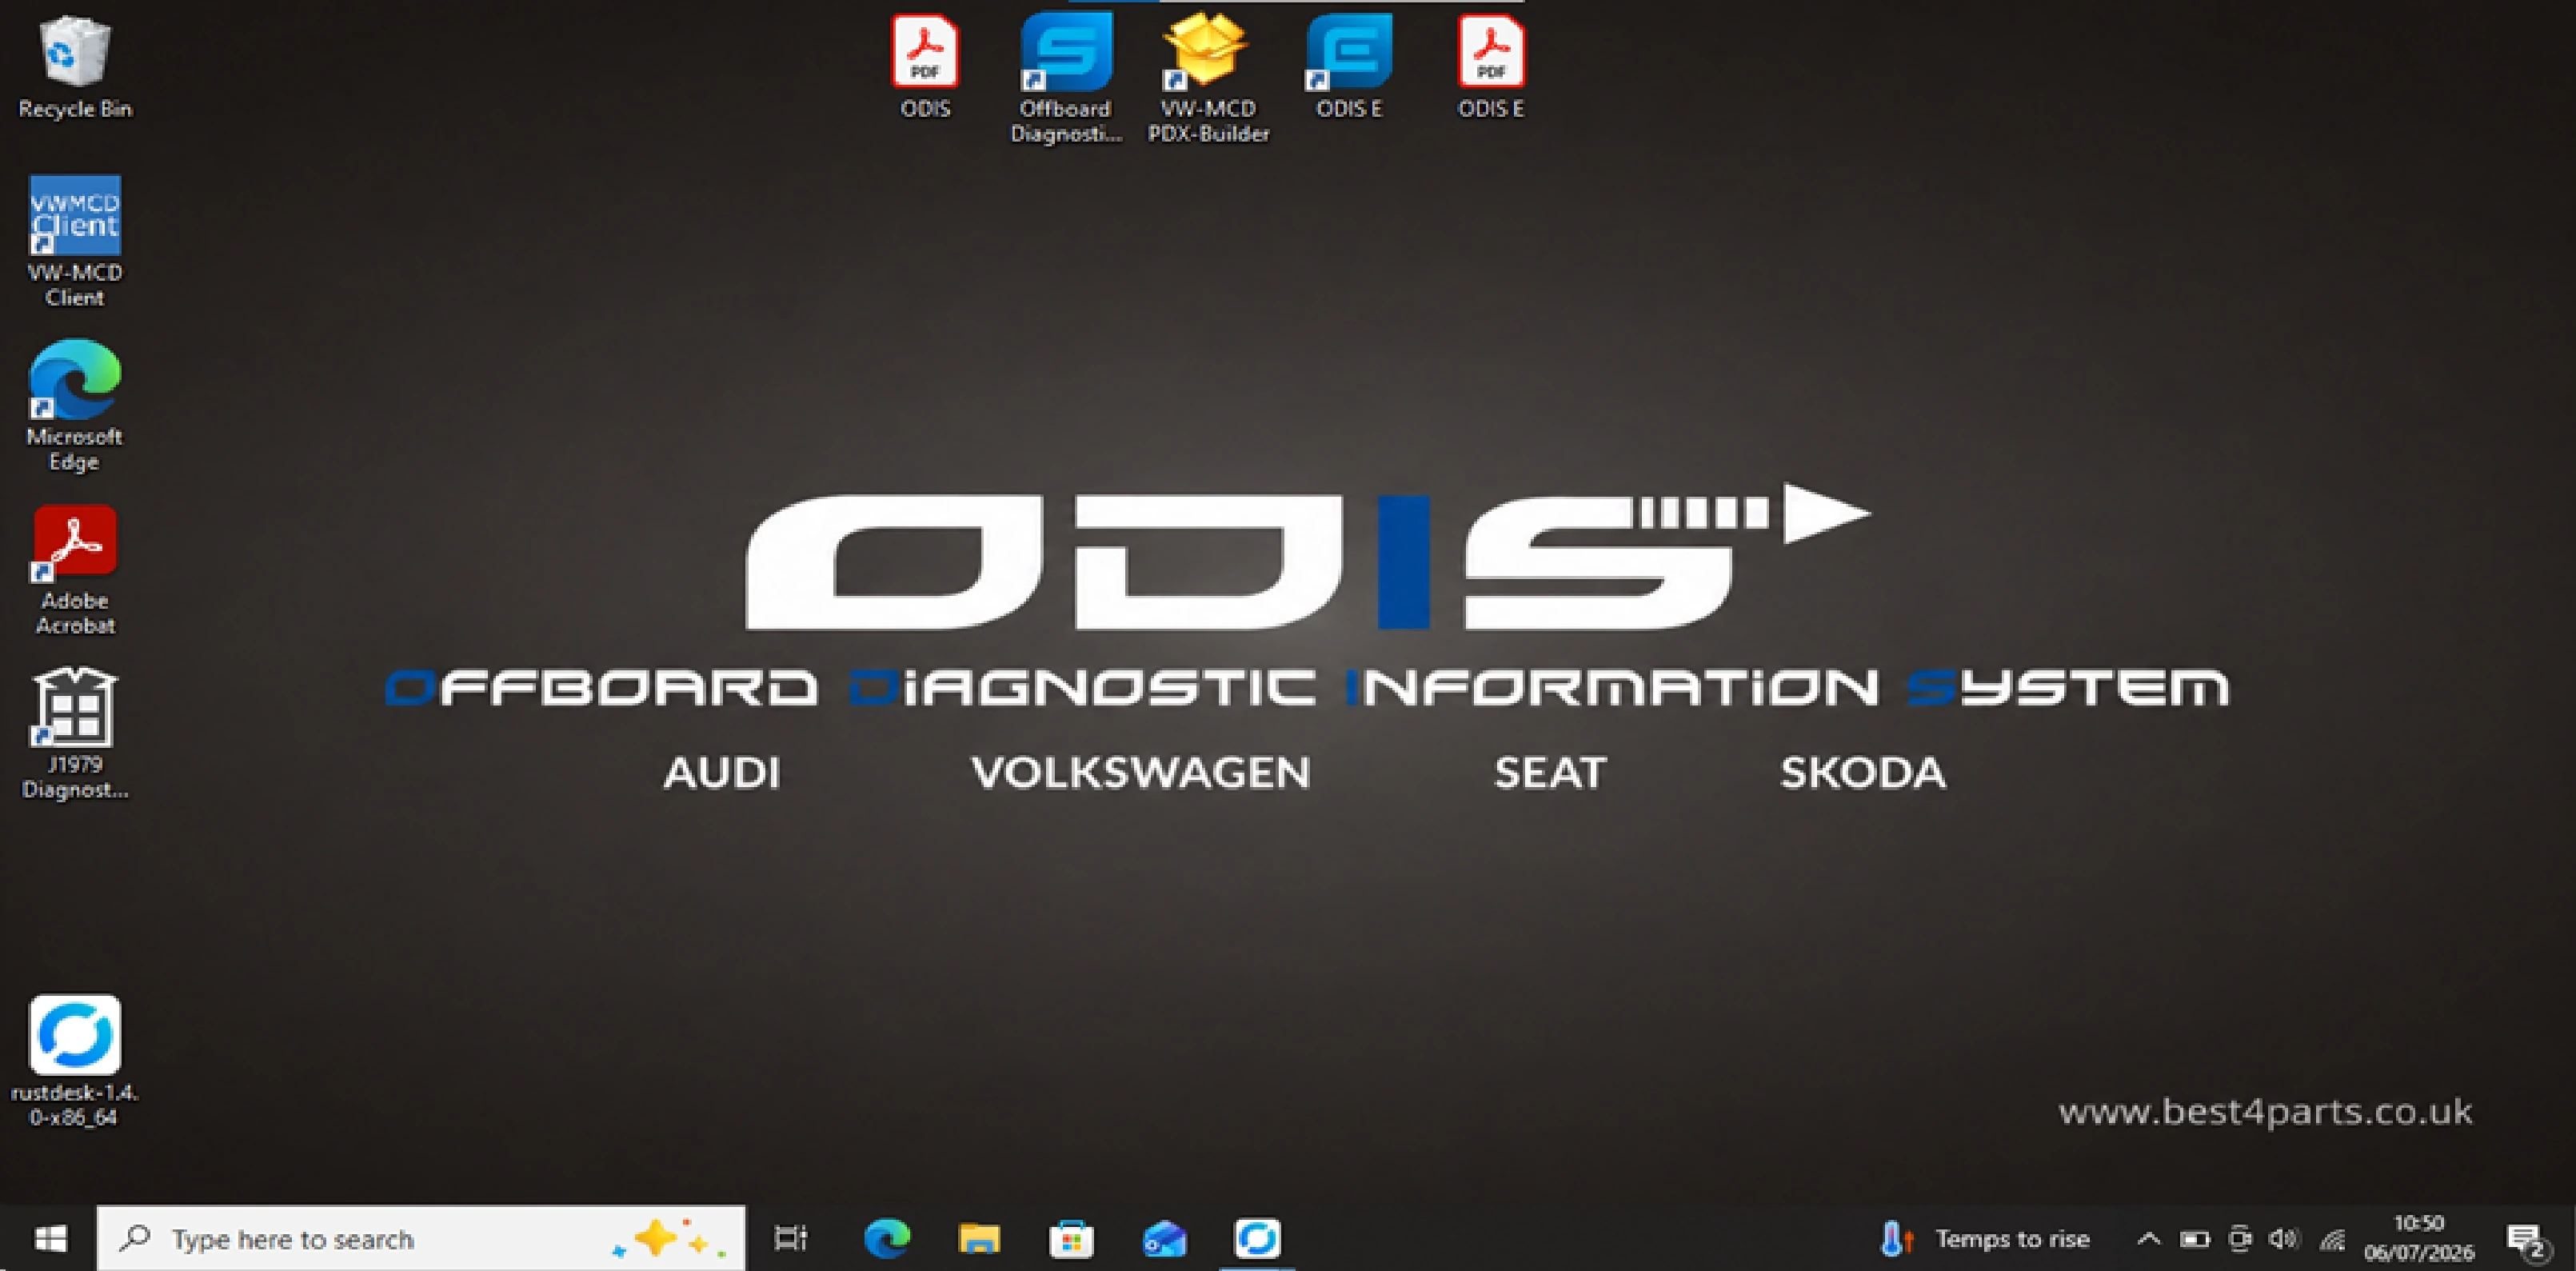Open the volume control tray icon
This screenshot has width=2576, height=1271.
pyautogui.click(x=2285, y=1239)
